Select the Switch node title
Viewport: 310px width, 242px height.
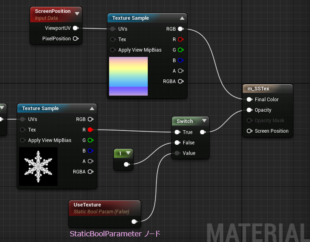pyautogui.click(x=185, y=121)
